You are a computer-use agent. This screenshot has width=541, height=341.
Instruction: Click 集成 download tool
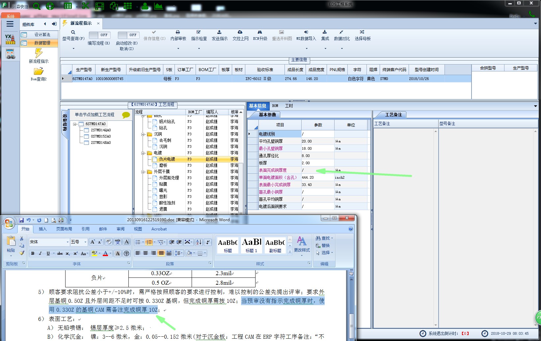pos(325,36)
